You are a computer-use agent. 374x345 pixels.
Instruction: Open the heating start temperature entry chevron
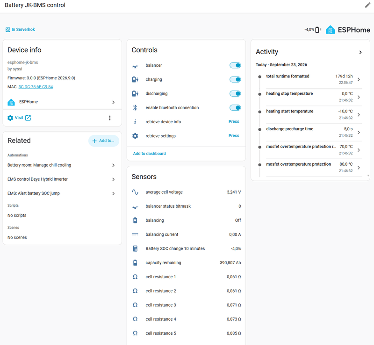point(359,114)
